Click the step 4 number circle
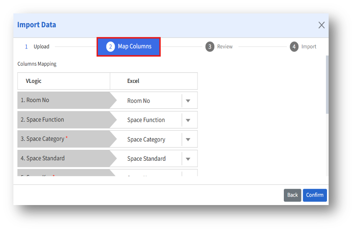 [294, 47]
